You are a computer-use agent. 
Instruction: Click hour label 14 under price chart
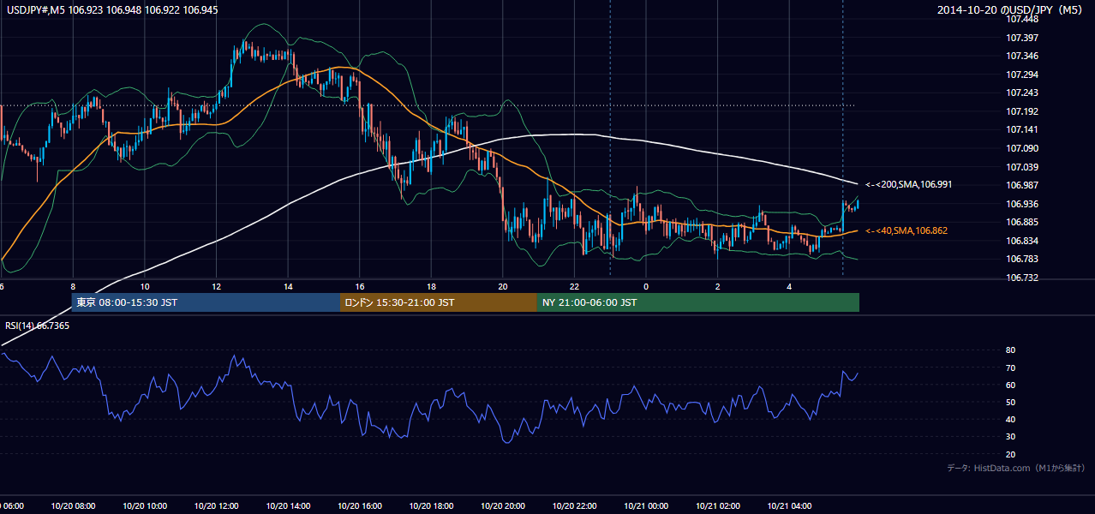(288, 287)
